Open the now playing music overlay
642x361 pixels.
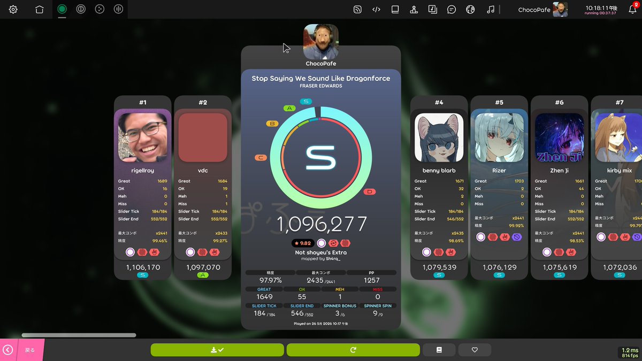pyautogui.click(x=490, y=9)
